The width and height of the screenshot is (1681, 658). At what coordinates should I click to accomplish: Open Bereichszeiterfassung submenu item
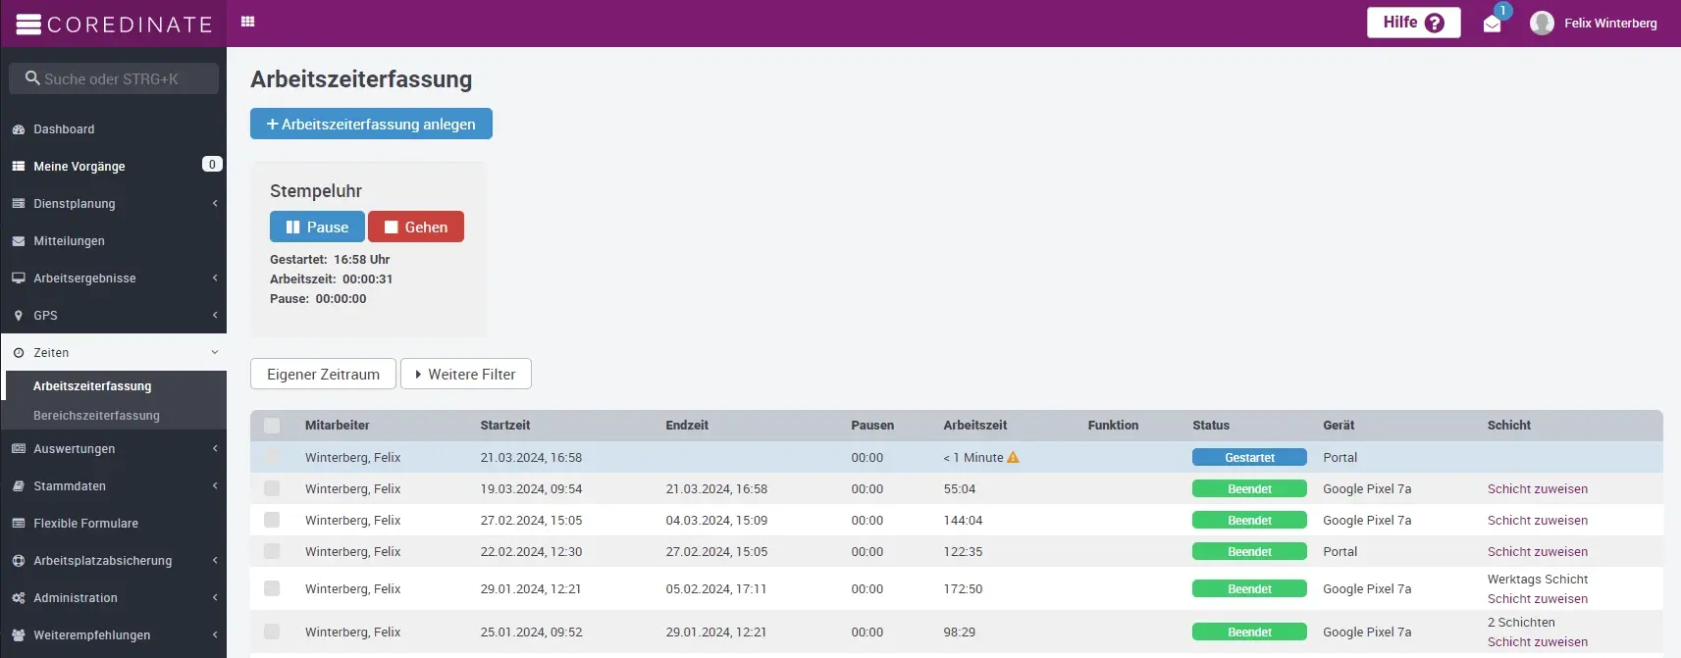[x=96, y=416]
